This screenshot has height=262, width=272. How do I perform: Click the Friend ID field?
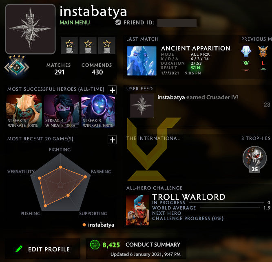pos(177,23)
